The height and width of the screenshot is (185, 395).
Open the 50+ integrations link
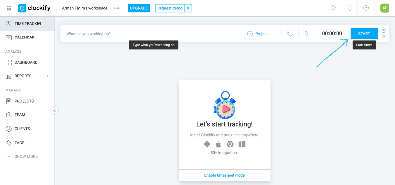[225, 153]
